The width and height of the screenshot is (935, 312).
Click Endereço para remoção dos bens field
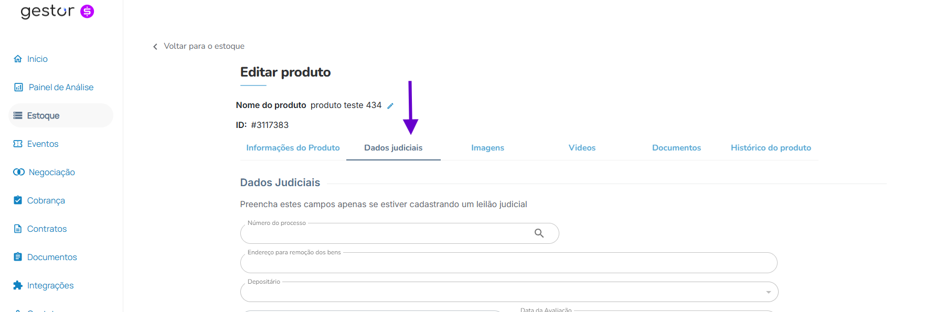coord(508,263)
